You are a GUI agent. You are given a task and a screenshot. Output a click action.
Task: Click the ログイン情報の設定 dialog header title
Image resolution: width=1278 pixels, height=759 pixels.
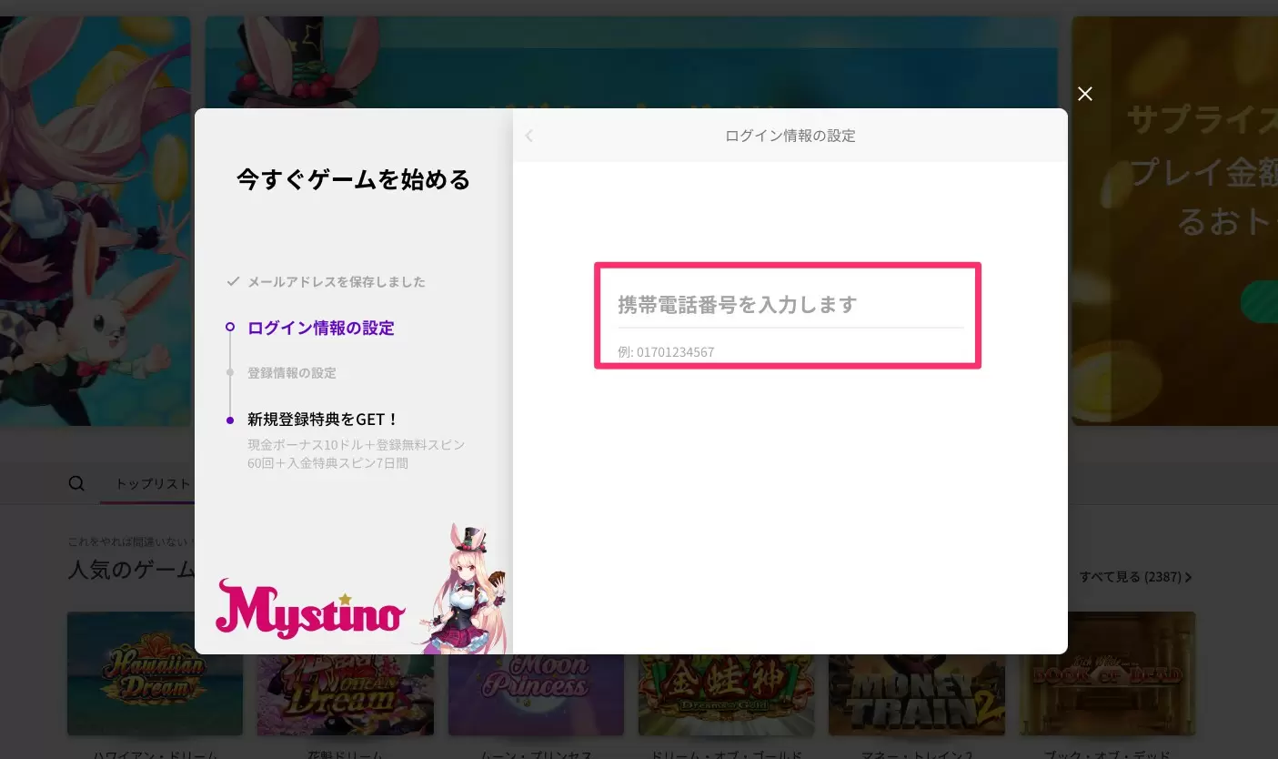coord(790,136)
